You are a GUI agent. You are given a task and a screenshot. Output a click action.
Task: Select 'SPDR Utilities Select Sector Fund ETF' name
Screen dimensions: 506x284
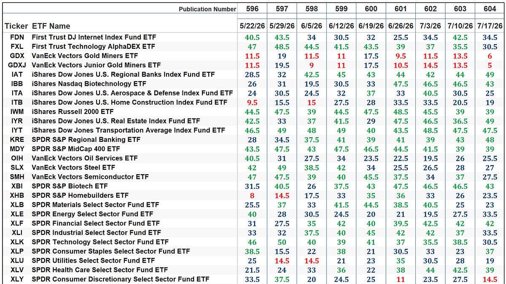93,260
